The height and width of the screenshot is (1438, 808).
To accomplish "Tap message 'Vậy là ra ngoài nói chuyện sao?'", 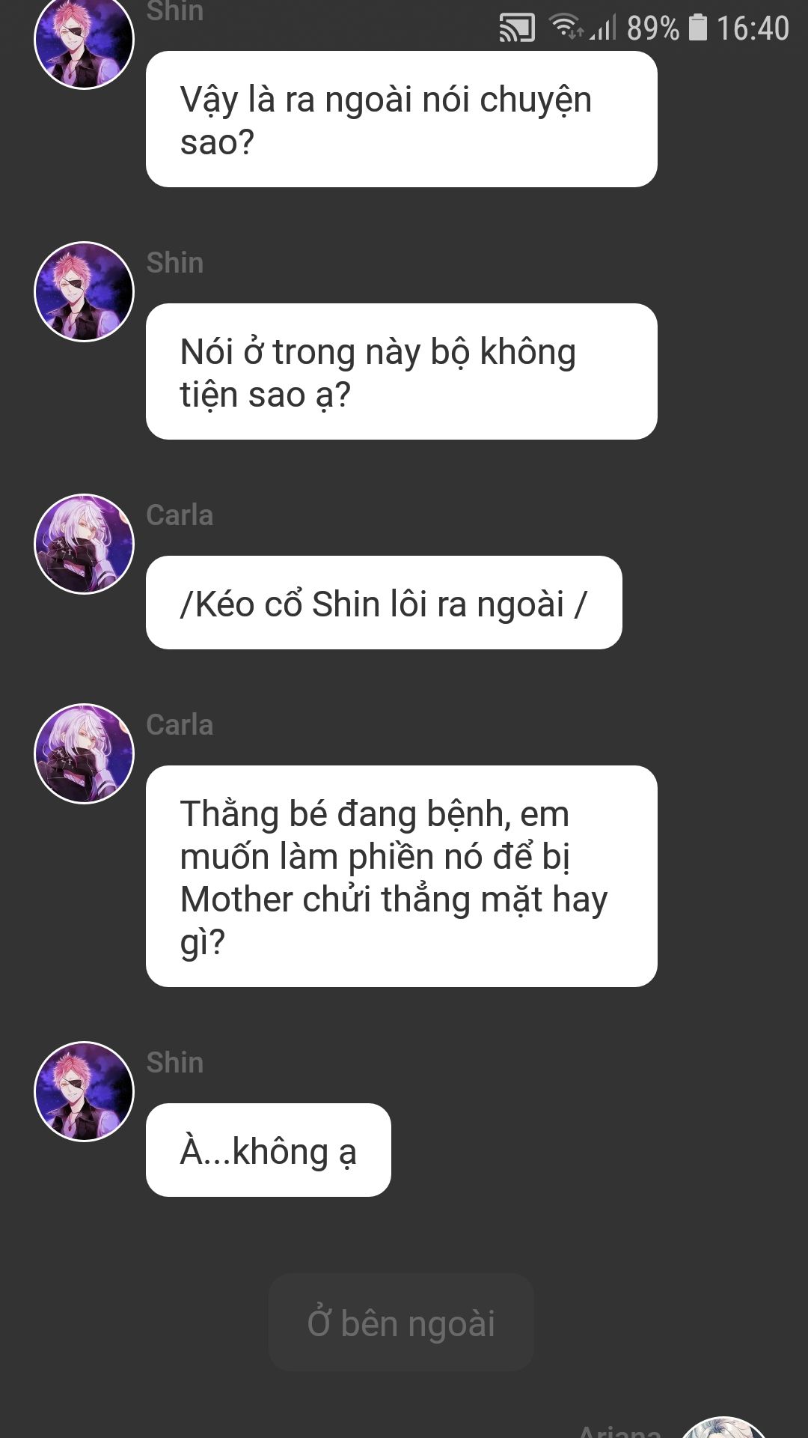I will (x=401, y=119).
